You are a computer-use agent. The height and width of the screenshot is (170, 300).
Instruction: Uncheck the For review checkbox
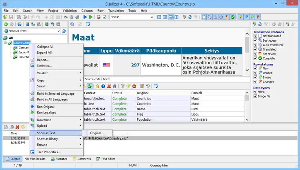255,54
